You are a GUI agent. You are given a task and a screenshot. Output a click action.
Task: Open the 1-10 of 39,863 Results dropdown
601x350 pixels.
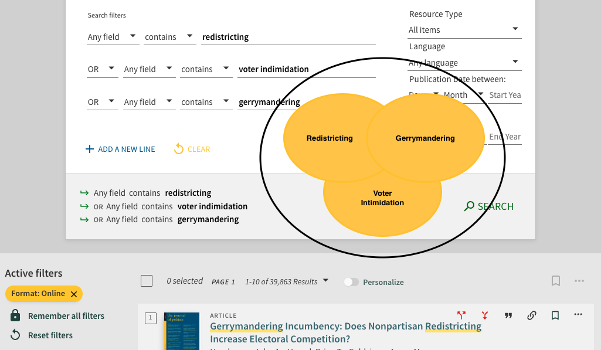click(x=326, y=281)
